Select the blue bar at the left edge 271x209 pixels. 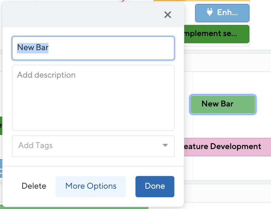pyautogui.click(x=1, y=168)
